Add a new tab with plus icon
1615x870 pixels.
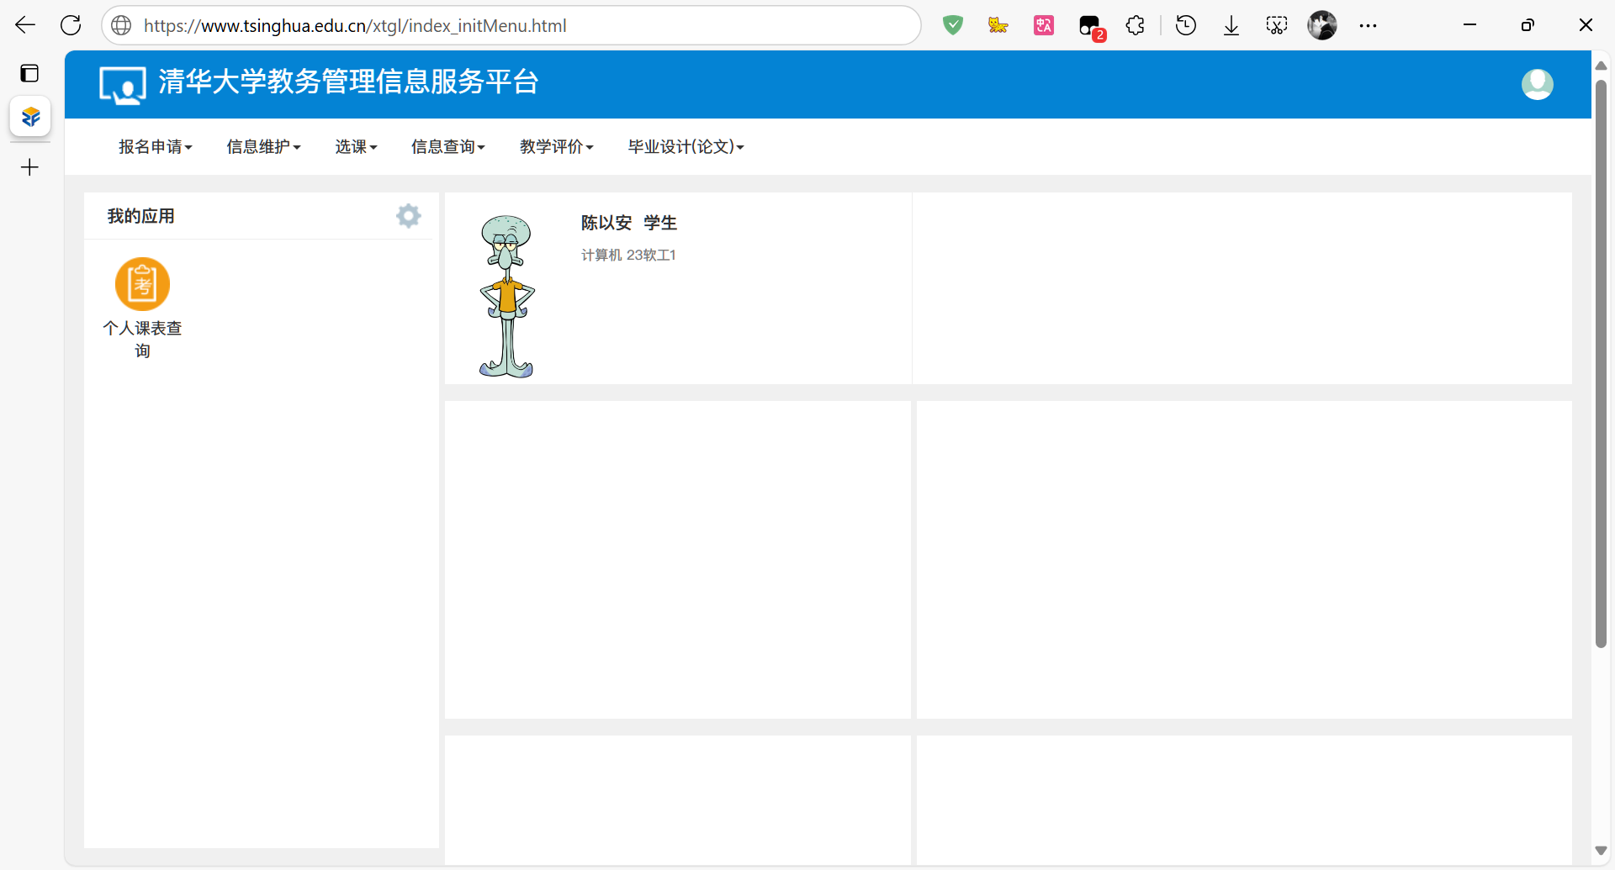(x=29, y=167)
